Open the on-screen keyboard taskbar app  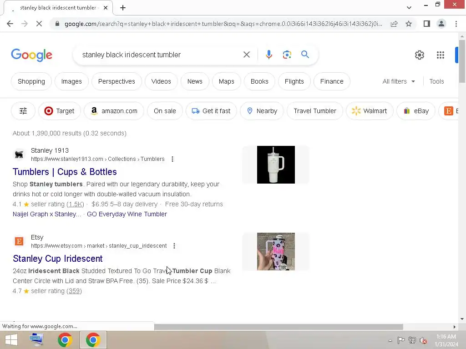coord(37,340)
